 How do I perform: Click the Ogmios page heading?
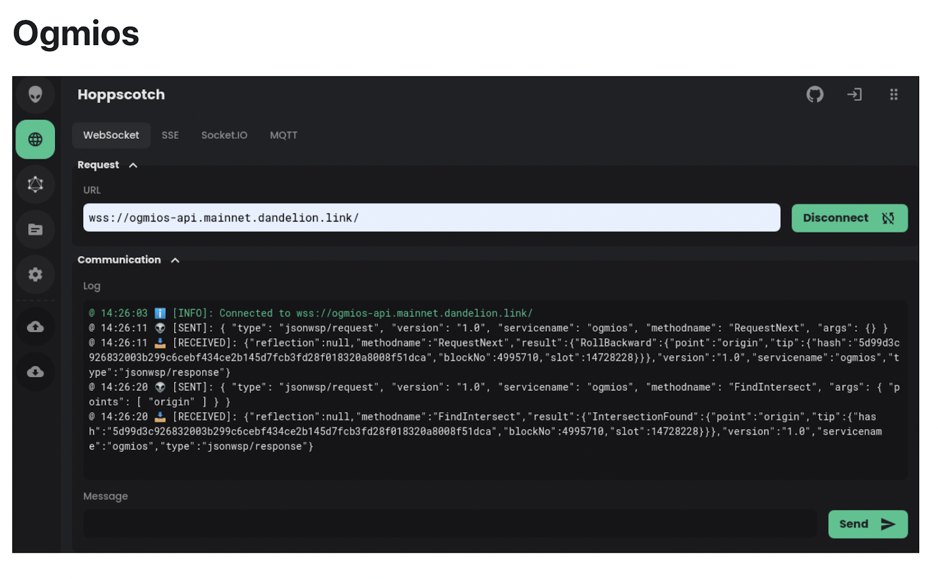click(x=76, y=33)
